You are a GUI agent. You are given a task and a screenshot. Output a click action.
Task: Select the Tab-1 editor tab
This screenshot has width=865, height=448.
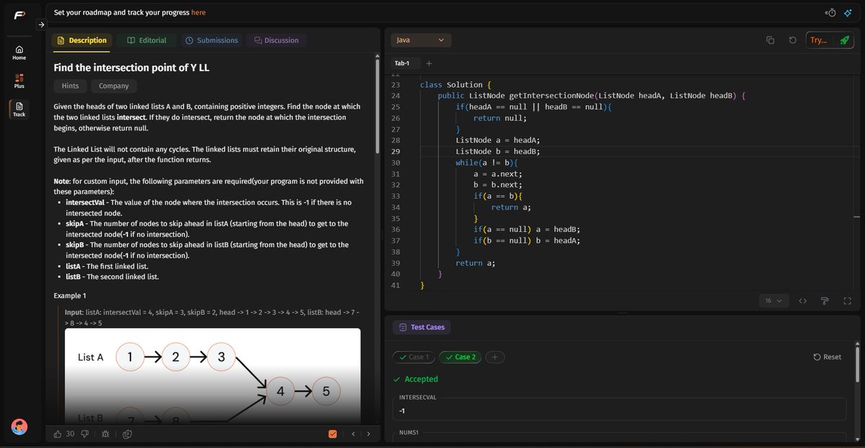point(402,63)
